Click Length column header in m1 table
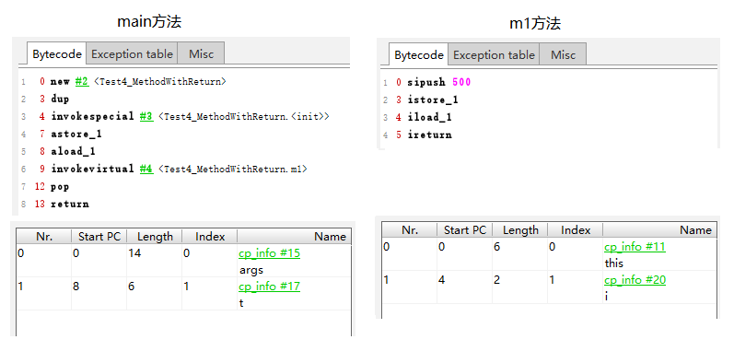 520,230
